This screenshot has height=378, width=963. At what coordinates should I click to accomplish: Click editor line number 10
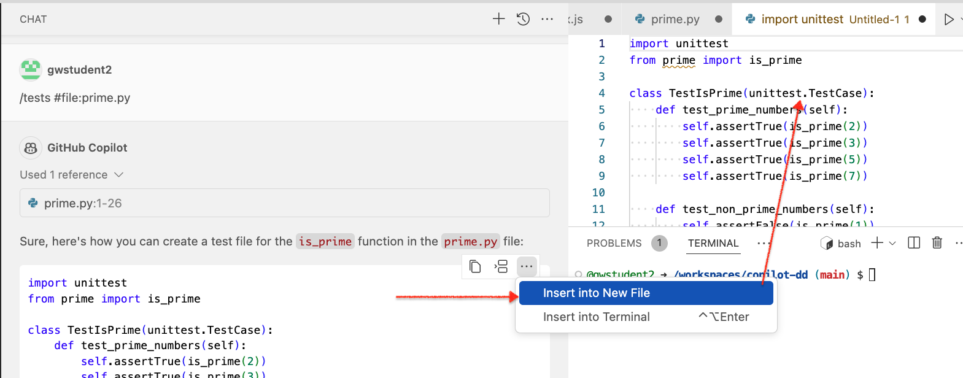(598, 193)
